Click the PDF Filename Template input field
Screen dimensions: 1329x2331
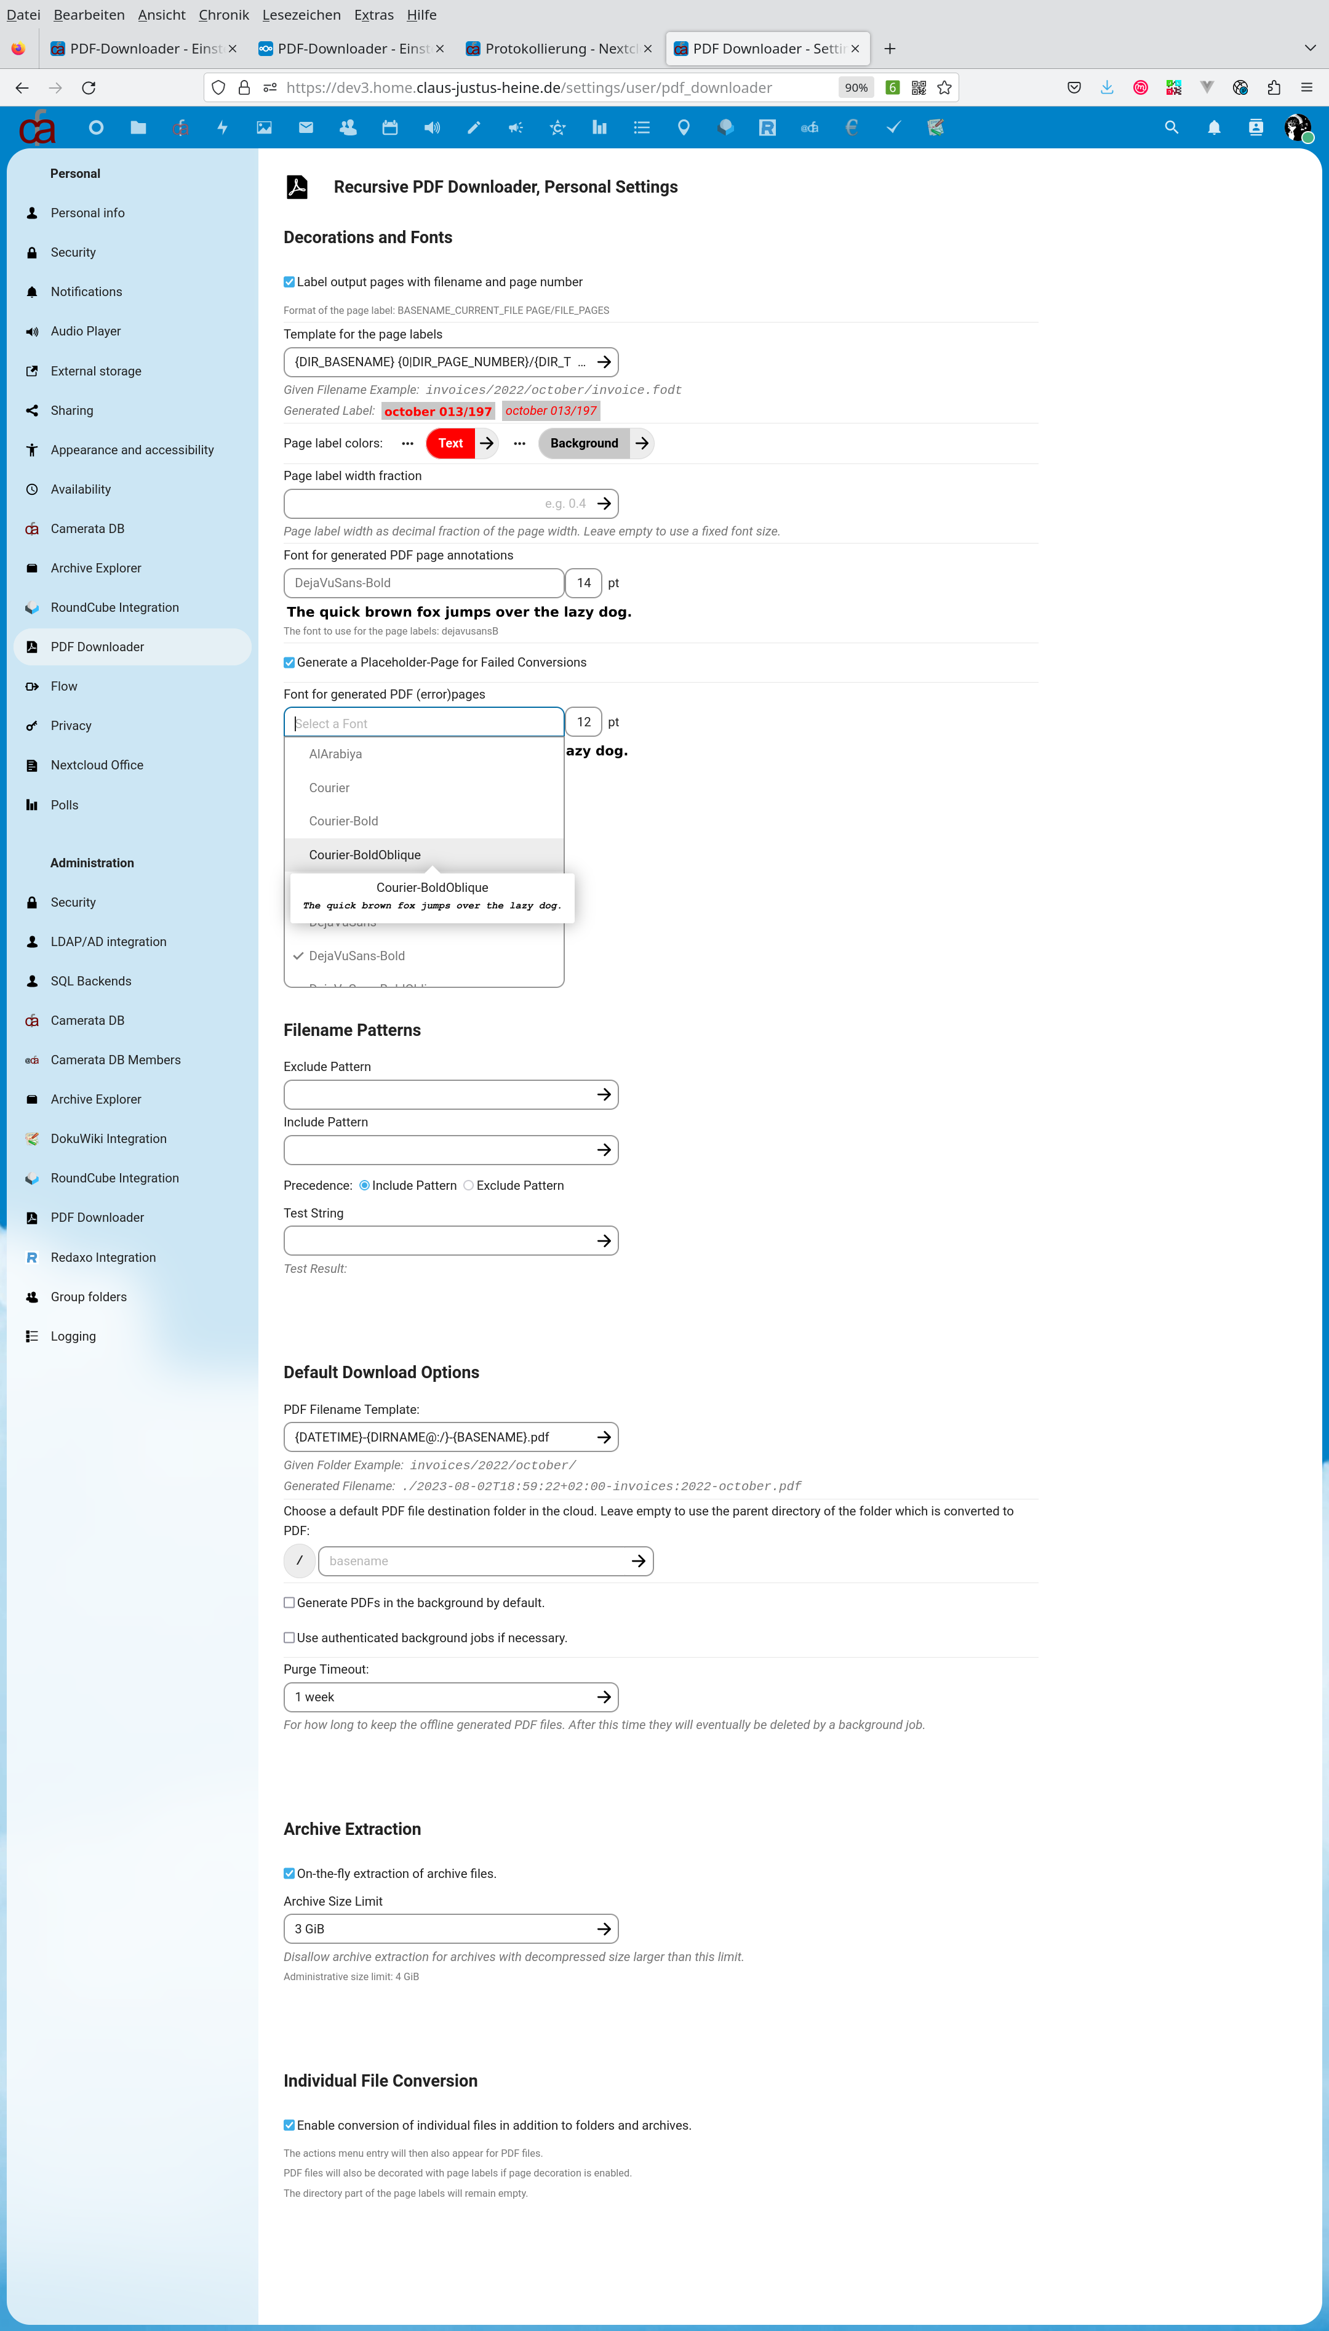tap(449, 1436)
